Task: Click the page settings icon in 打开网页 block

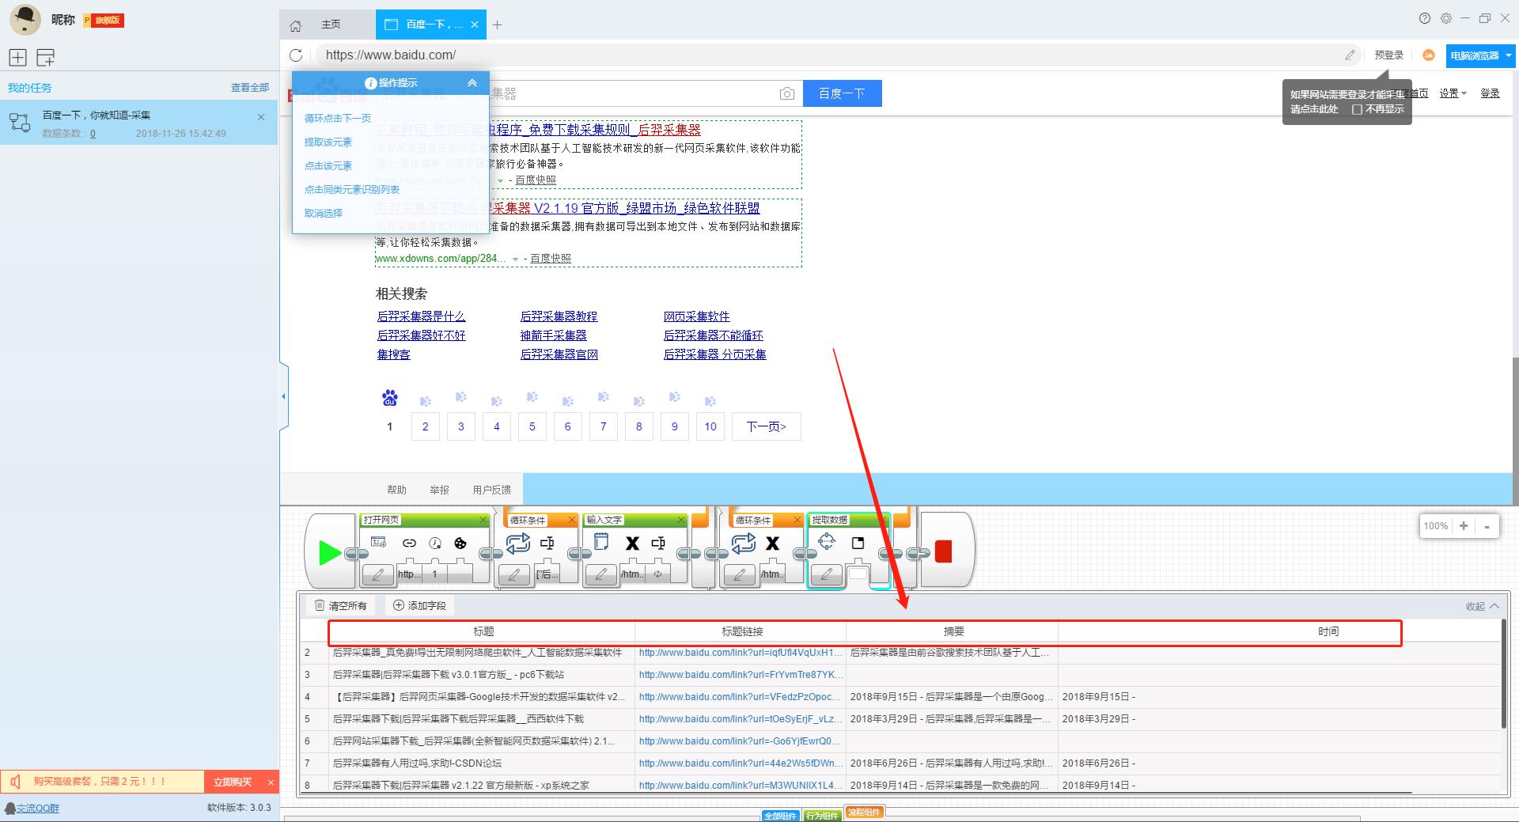Action: coord(378,542)
